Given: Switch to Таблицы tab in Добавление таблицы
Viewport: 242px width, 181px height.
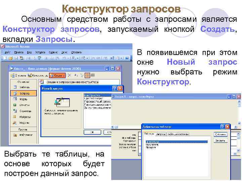Looking at the screenshot, I should click(149, 134).
